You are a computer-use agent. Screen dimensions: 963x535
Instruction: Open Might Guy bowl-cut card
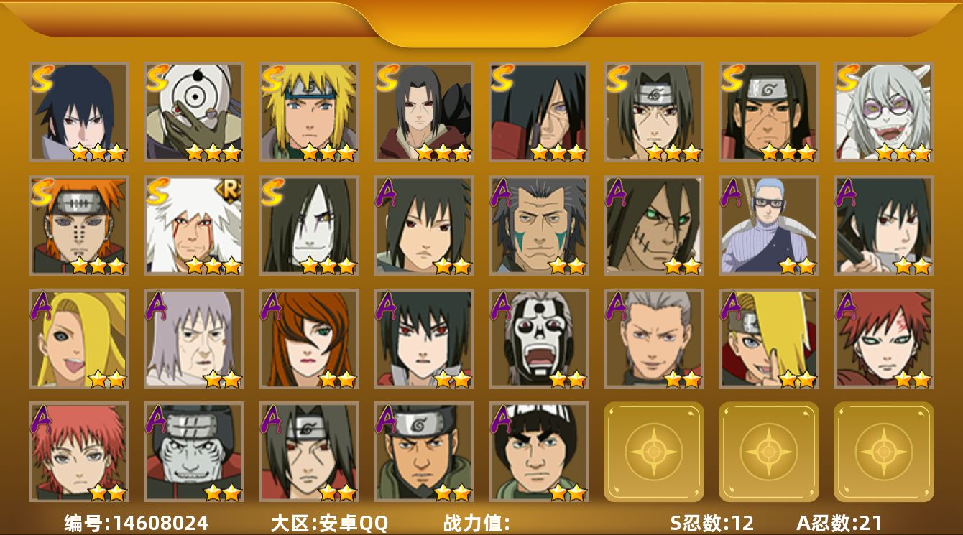click(539, 452)
